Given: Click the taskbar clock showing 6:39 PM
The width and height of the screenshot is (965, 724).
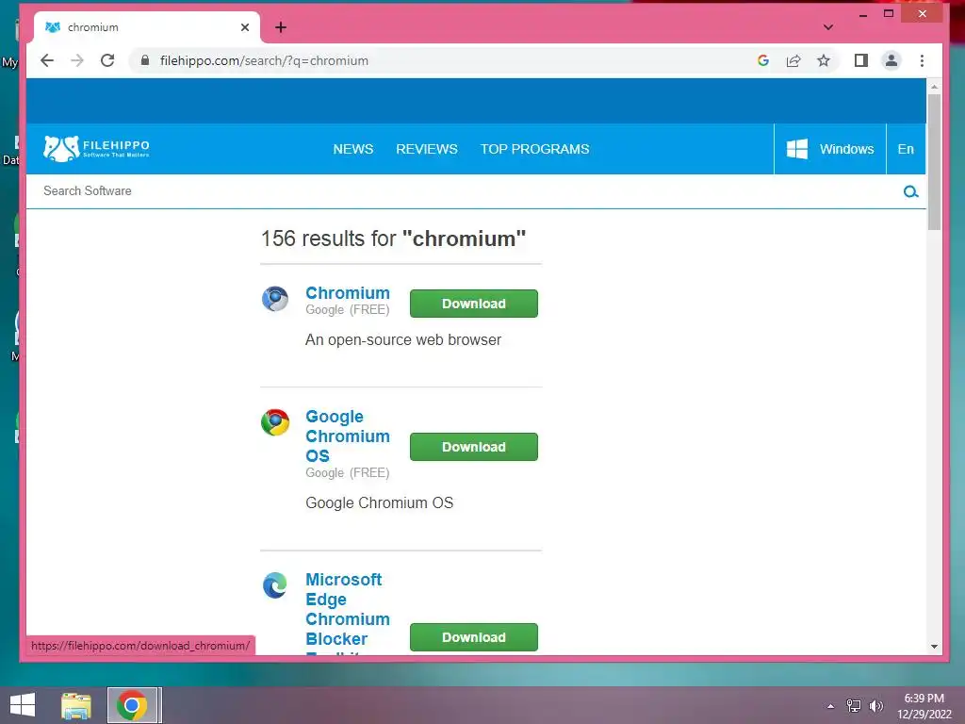Looking at the screenshot, I should (x=924, y=706).
